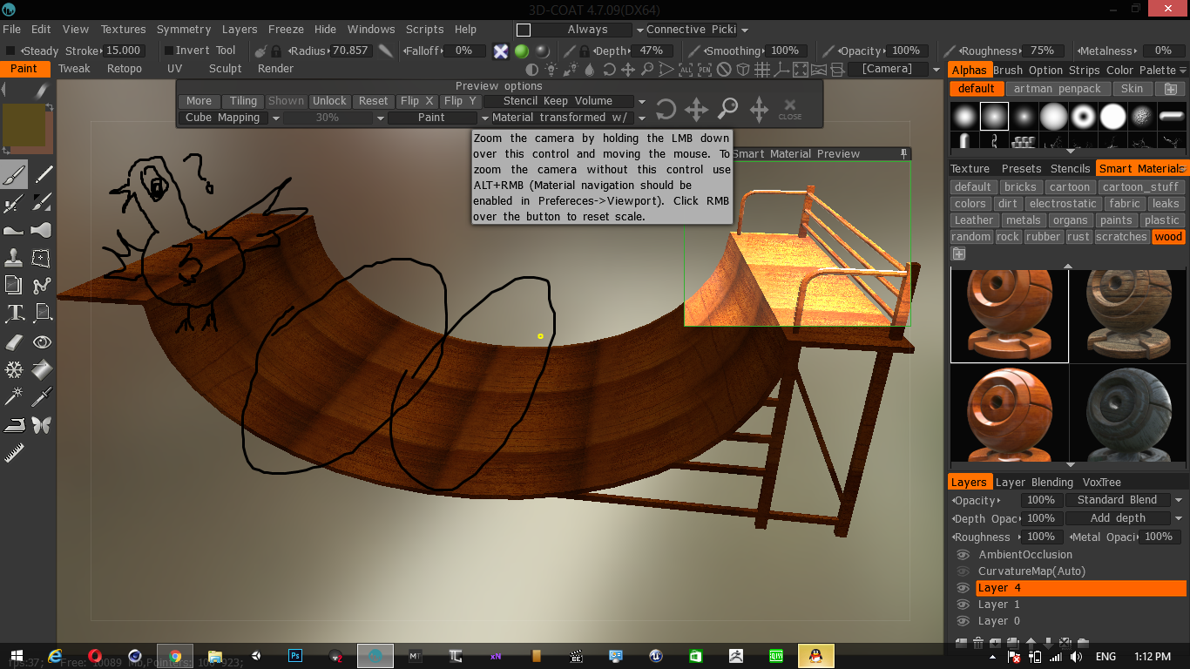Click the zoom magnifier in Preview options
The image size is (1190, 669).
tap(727, 109)
